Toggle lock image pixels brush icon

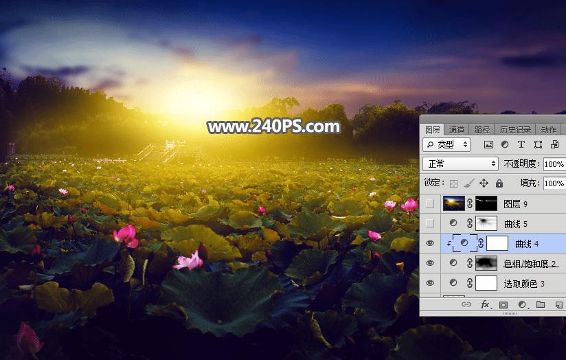click(468, 183)
